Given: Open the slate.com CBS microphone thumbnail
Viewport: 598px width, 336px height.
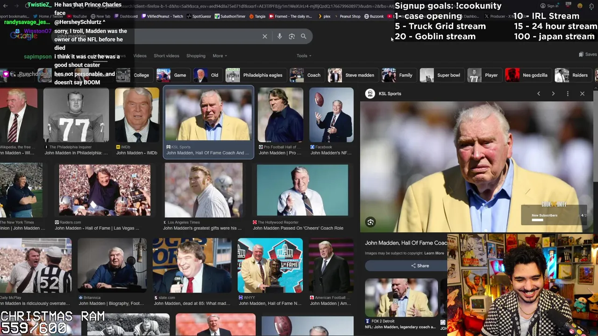Looking at the screenshot, I should [192, 265].
